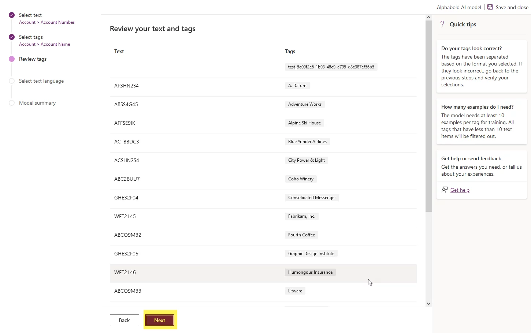Screen dimensions: 531x333
Task: Click the completed Select tags step checkmark
Action: pyautogui.click(x=12, y=37)
